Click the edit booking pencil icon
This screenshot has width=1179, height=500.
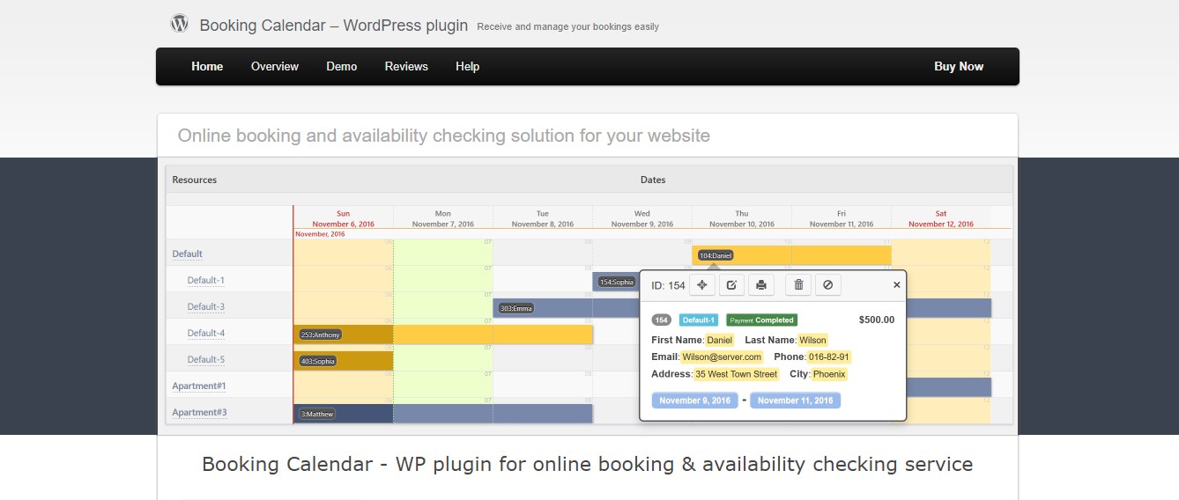tap(732, 284)
